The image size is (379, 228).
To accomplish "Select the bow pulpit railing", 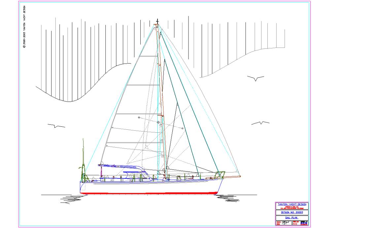I will click(x=220, y=174).
